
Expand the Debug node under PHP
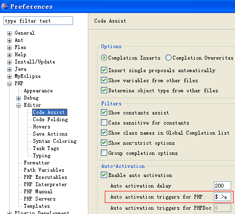pos(18,98)
